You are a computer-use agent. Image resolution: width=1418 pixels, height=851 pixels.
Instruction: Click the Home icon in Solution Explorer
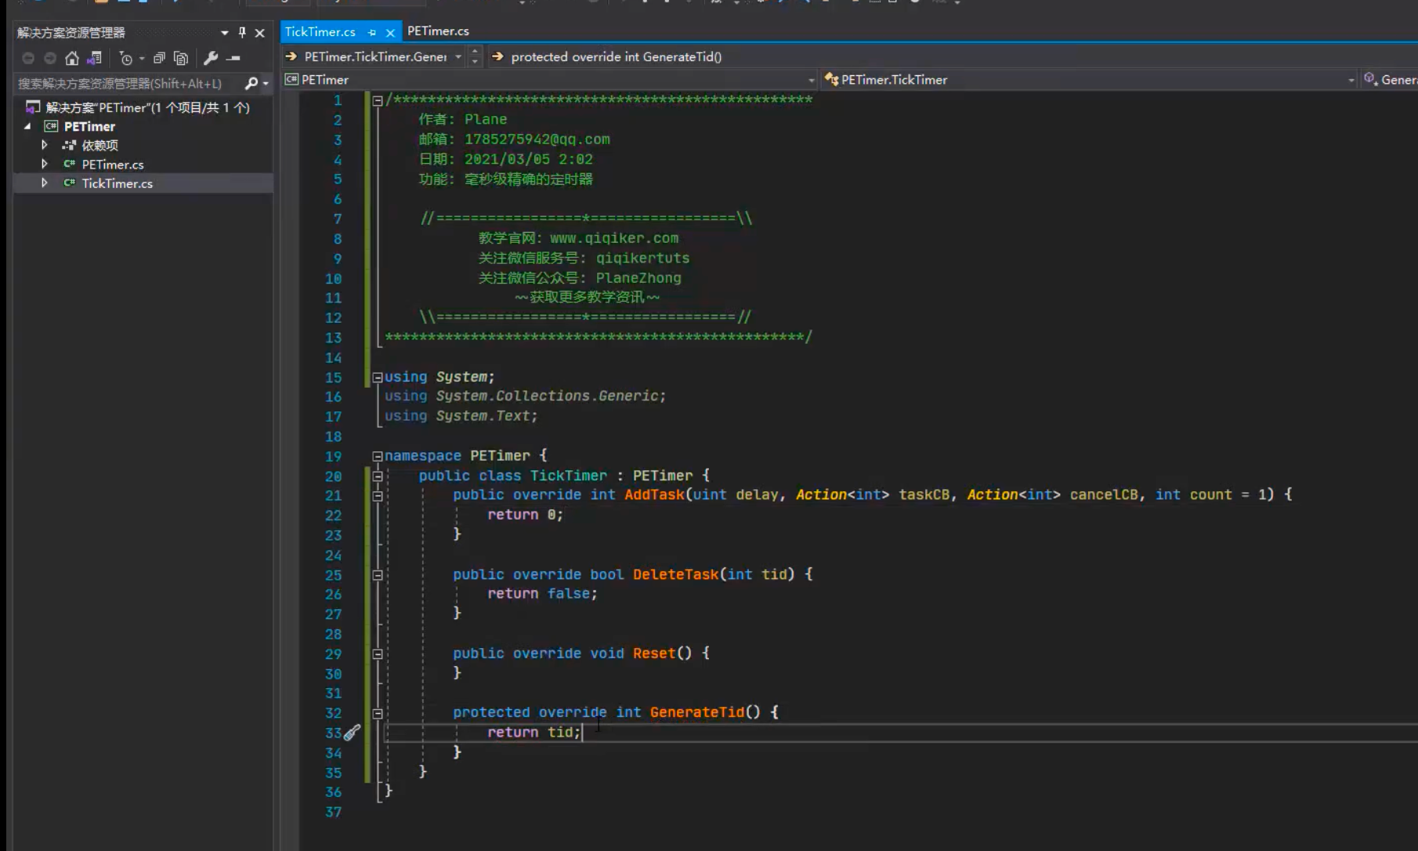click(72, 58)
